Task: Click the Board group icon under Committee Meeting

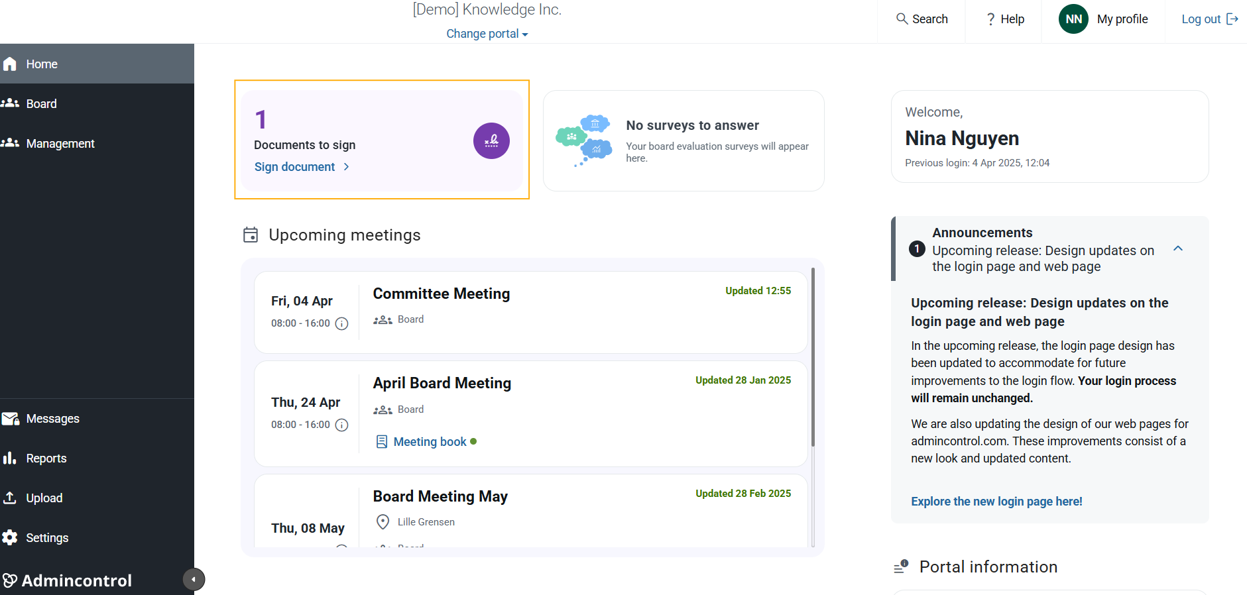Action: point(383,320)
